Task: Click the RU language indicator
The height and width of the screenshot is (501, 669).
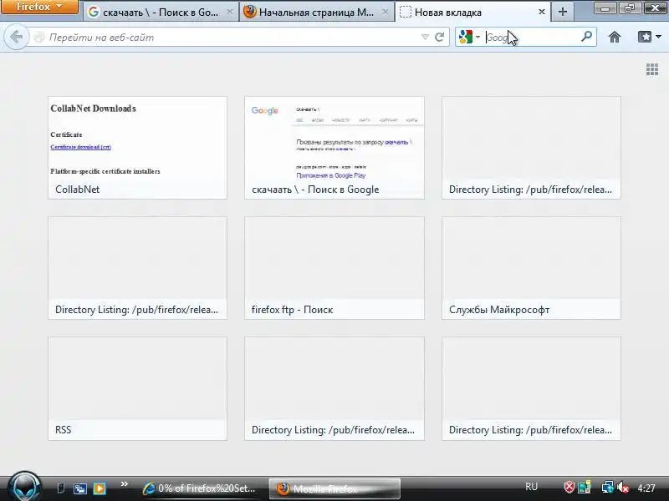Action: point(531,487)
